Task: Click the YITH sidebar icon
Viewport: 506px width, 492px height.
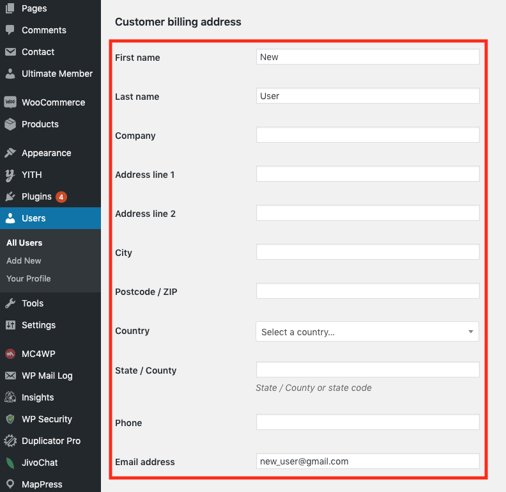Action: click(x=10, y=175)
